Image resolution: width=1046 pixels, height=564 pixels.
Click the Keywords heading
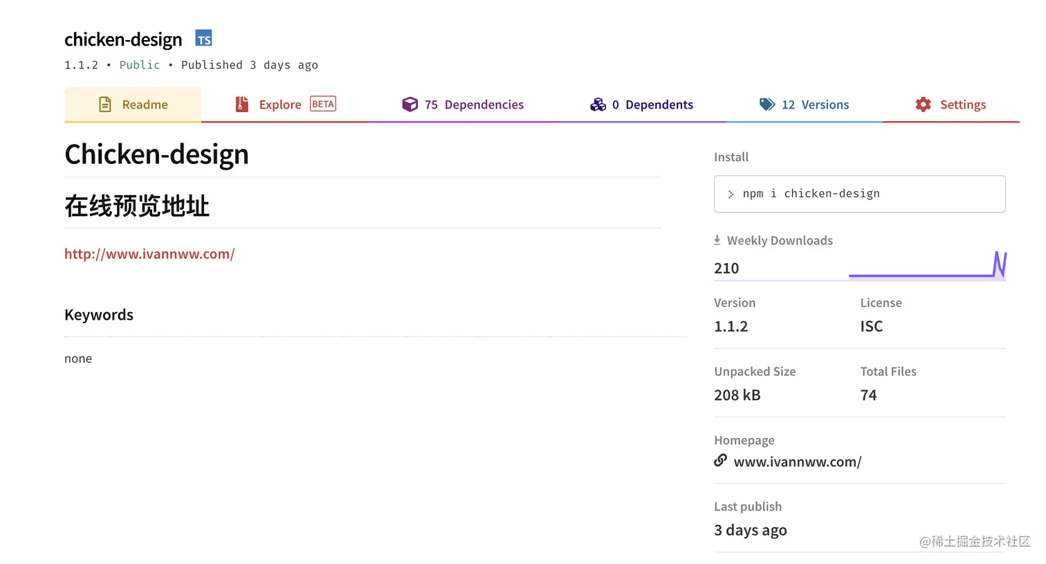tap(99, 315)
